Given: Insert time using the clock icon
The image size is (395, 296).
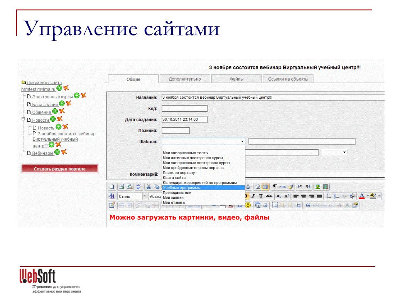Looking at the screenshot, I should [x=265, y=205].
